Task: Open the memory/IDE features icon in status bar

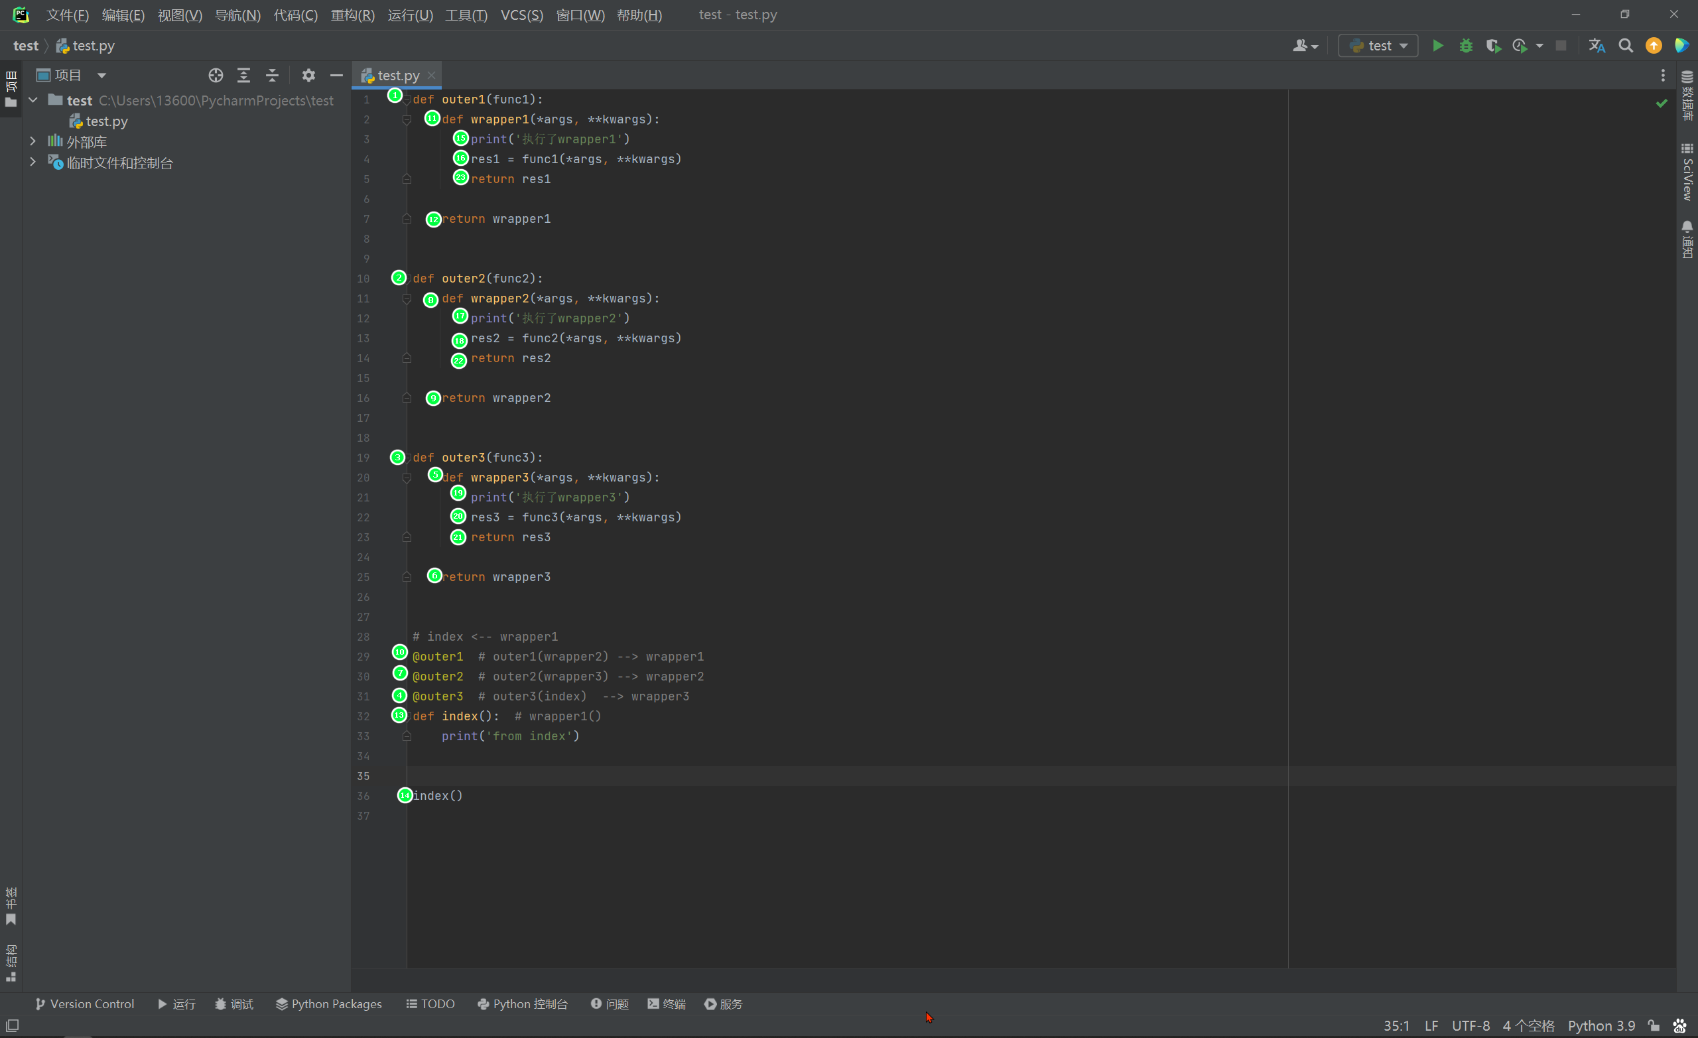Action: (x=1680, y=1025)
